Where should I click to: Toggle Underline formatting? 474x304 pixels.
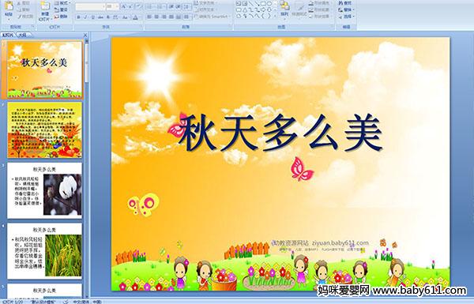tap(92, 17)
